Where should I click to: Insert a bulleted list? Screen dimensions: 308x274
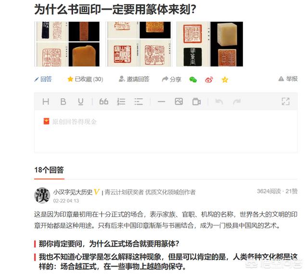[139, 102]
